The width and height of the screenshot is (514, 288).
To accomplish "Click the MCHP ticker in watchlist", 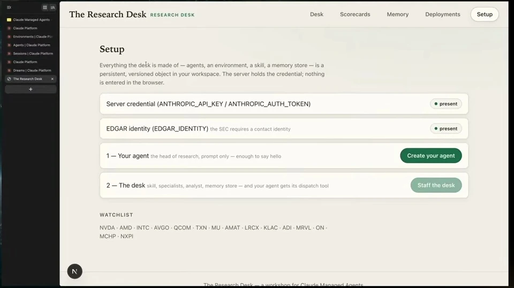I will [x=108, y=236].
